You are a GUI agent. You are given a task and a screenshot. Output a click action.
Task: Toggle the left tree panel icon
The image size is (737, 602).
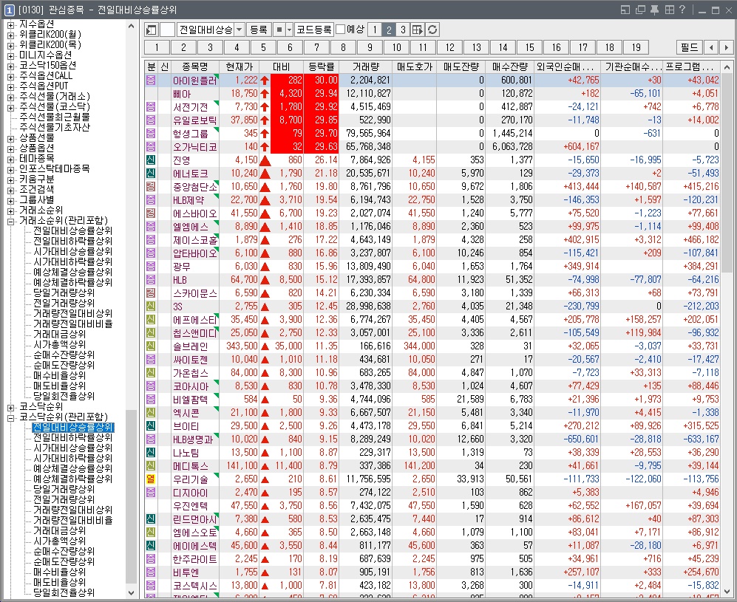click(151, 30)
